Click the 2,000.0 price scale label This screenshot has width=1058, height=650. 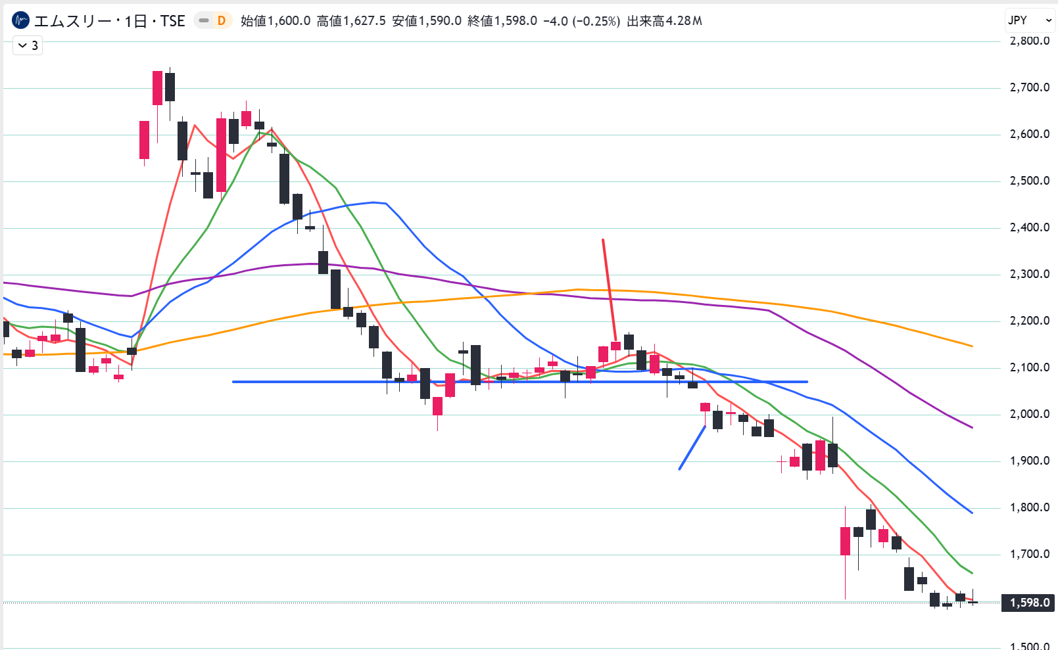tap(1029, 414)
